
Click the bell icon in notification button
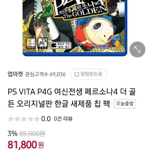click(77, 74)
